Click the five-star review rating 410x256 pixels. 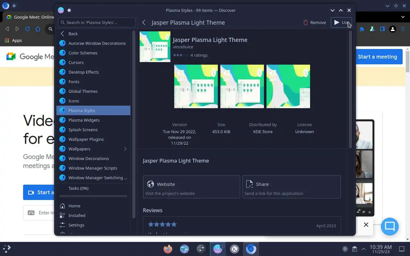click(162, 224)
